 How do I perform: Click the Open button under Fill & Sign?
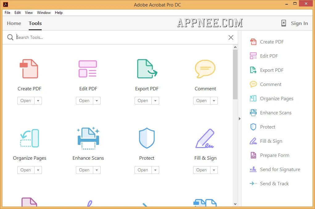(x=202, y=170)
